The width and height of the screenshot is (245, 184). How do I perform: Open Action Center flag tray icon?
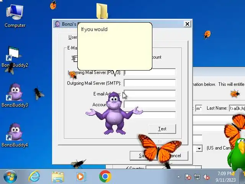tap(188, 177)
